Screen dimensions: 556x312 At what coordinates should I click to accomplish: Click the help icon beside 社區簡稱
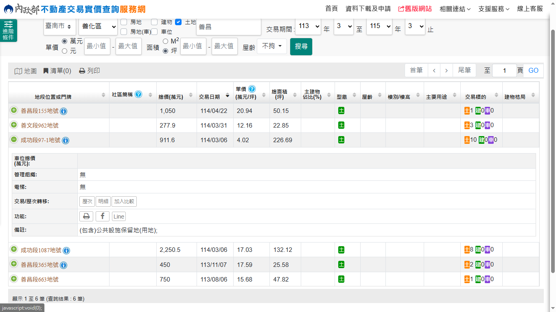pyautogui.click(x=138, y=94)
